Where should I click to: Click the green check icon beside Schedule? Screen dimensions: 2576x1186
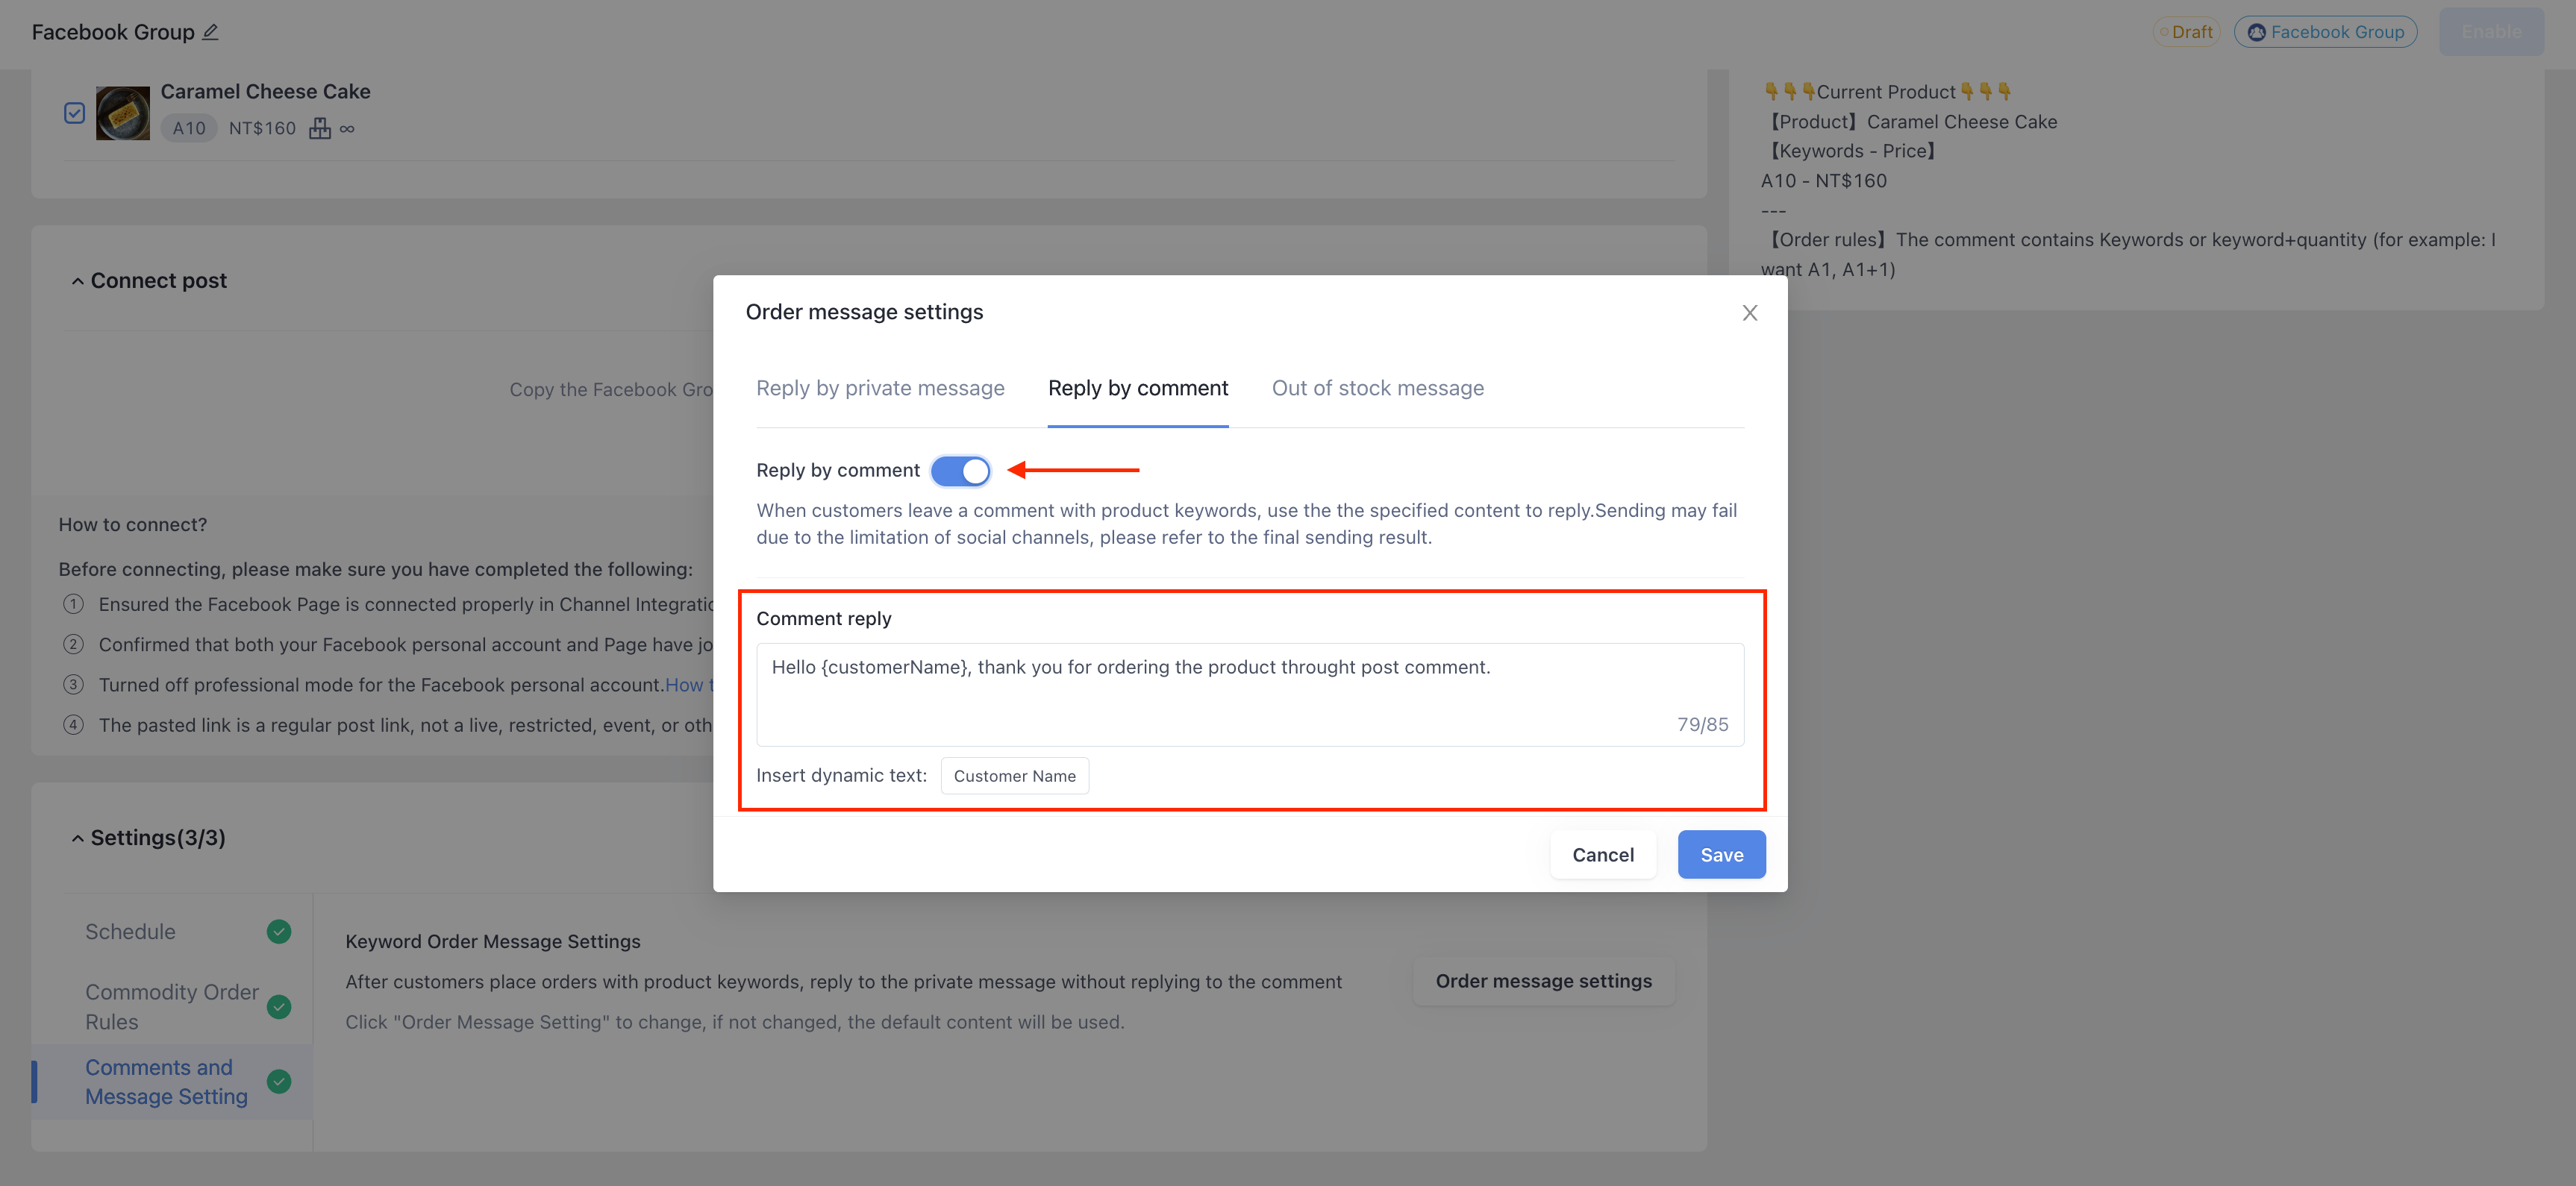click(279, 931)
